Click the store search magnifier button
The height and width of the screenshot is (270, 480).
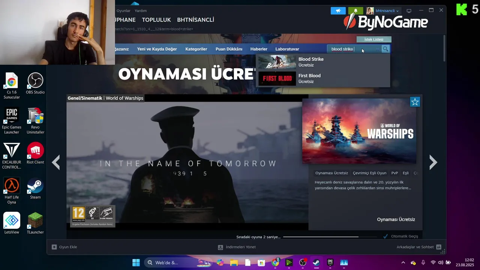(385, 49)
